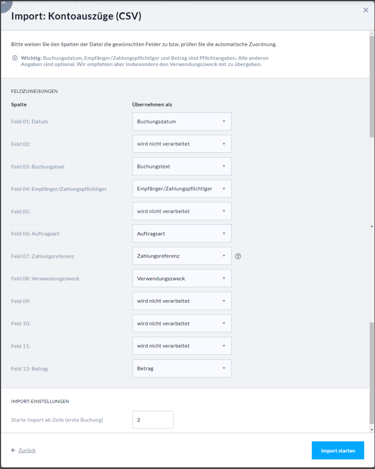
Task: Open the Feld 08 Verwendungszweck dropdown
Action: 182,278
